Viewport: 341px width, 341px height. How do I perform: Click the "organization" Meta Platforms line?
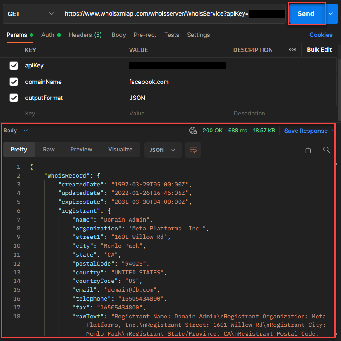tap(141, 229)
